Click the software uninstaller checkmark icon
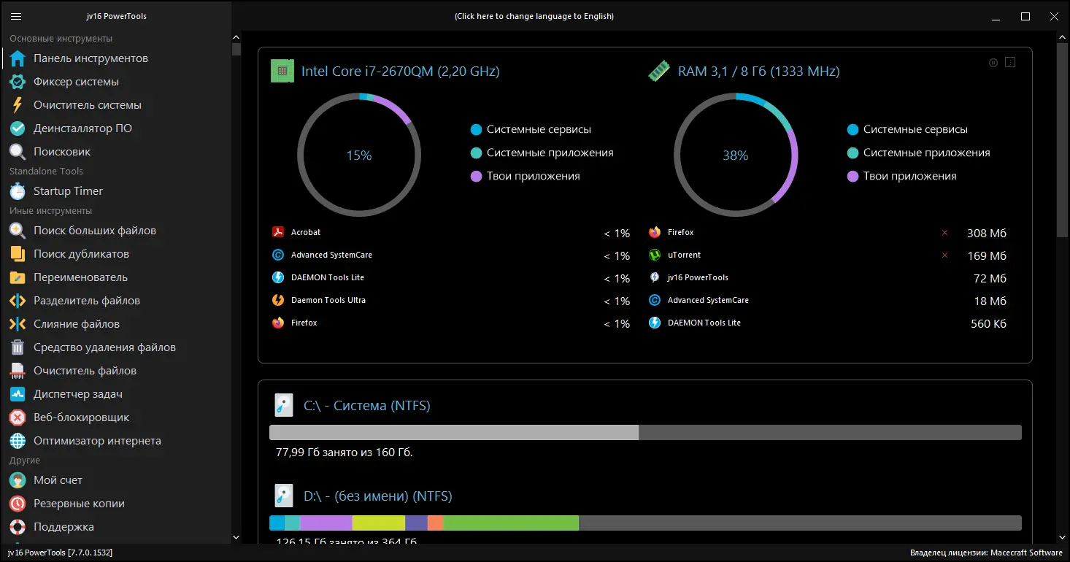The image size is (1070, 562). pyautogui.click(x=18, y=128)
